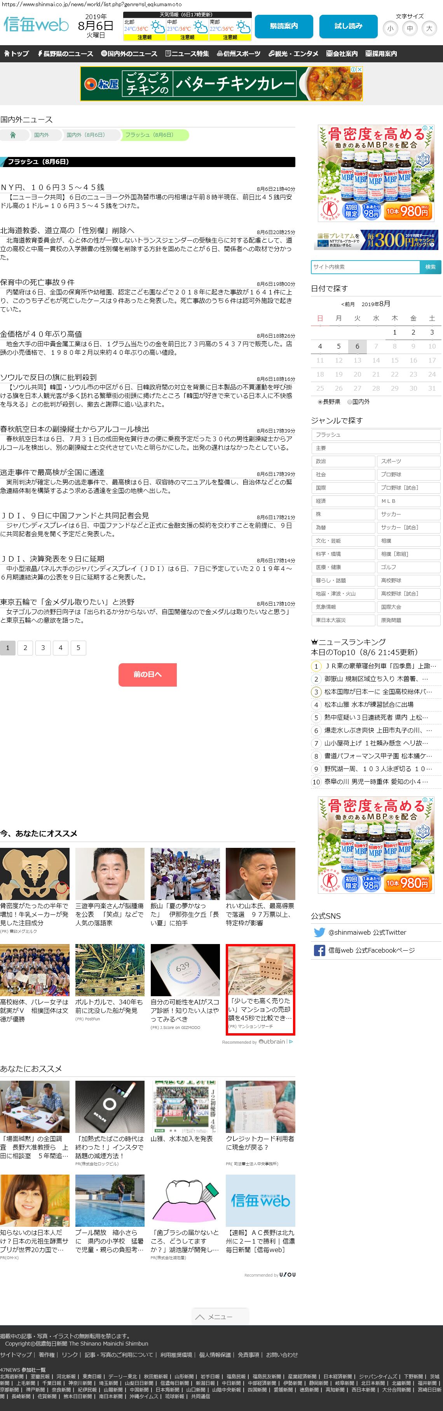Click the 検索 search button
The width and height of the screenshot is (443, 1411).
[x=431, y=267]
